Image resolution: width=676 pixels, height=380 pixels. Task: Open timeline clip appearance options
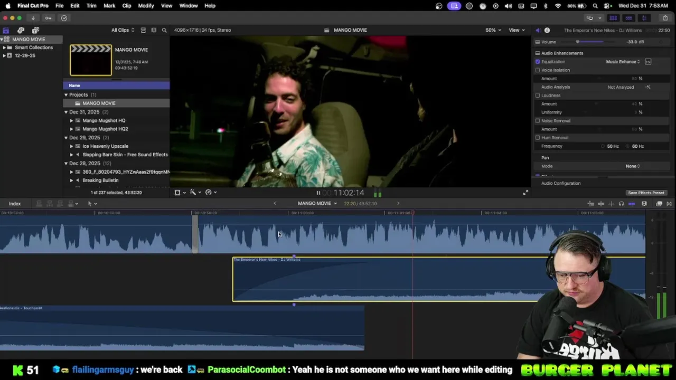(x=644, y=204)
